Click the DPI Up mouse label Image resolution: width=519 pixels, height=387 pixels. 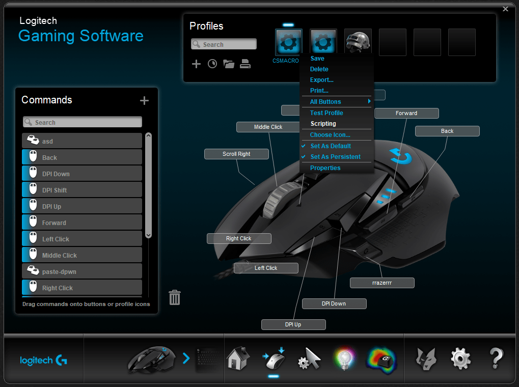tap(293, 324)
